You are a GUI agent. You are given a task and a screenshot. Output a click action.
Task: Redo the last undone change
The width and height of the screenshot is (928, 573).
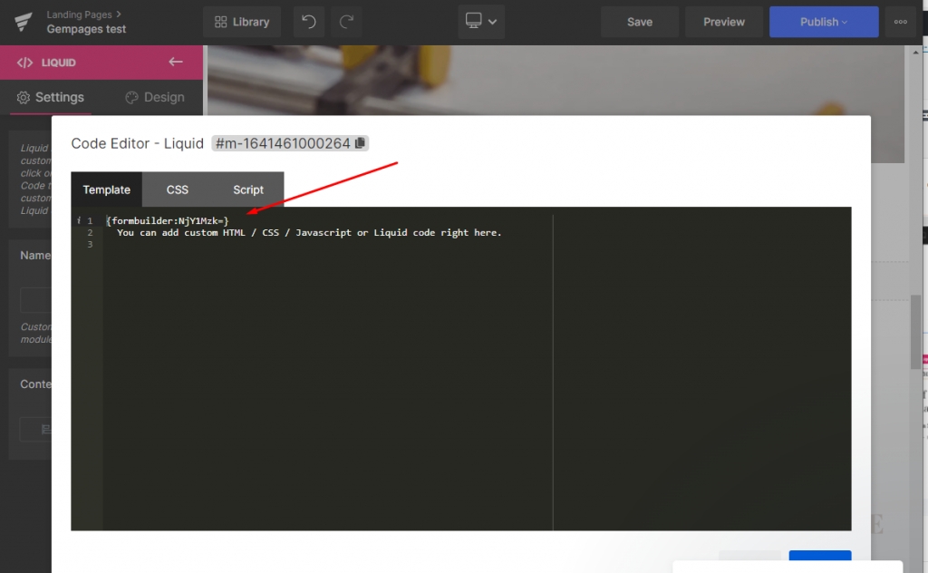(347, 22)
